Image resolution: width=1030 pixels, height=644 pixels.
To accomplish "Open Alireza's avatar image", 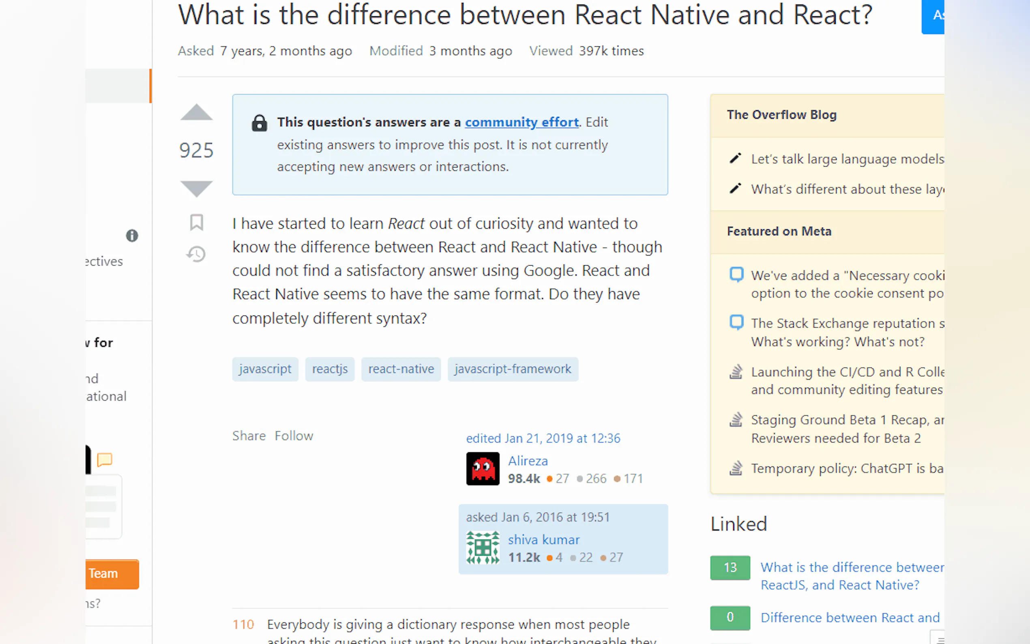I will [x=483, y=468].
